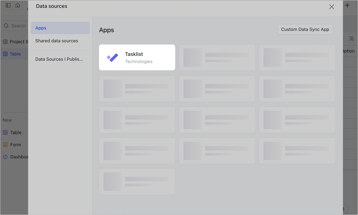Open the Shared data sources section

pos(56,41)
